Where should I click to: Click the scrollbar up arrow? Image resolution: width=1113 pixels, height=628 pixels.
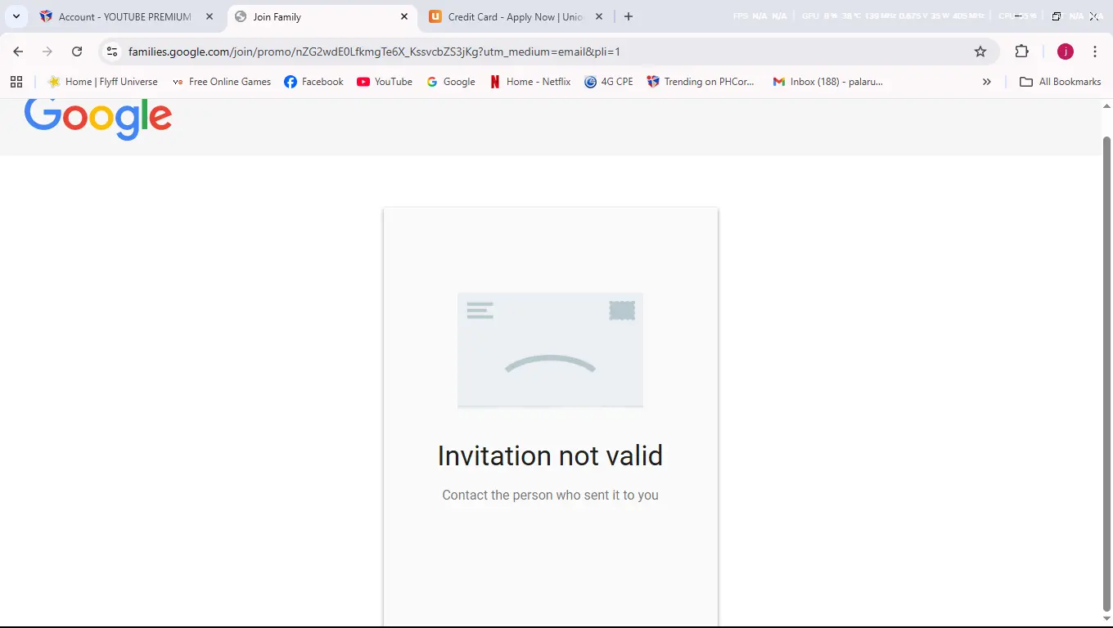coord(1107,105)
